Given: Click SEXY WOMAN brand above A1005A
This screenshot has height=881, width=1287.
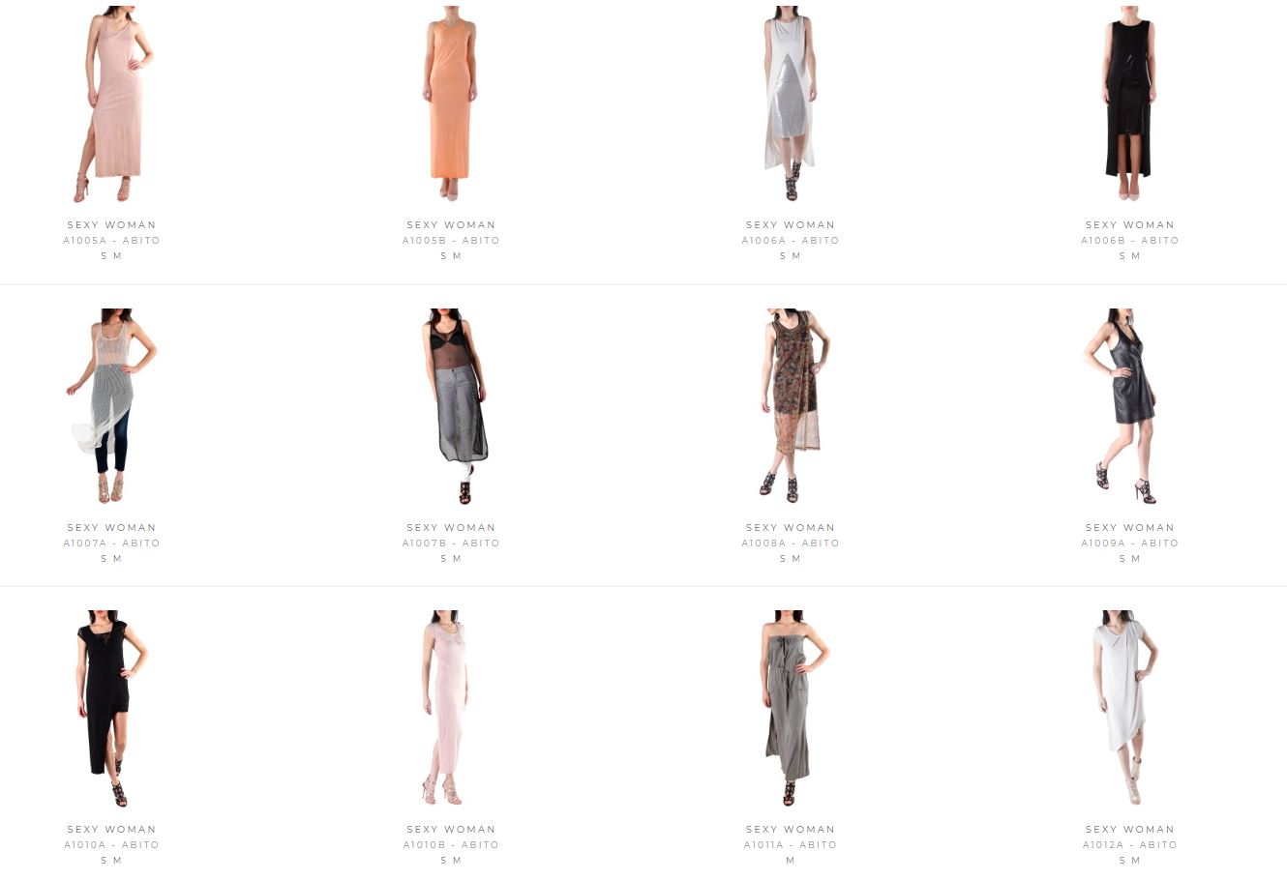Looking at the screenshot, I should [x=111, y=225].
